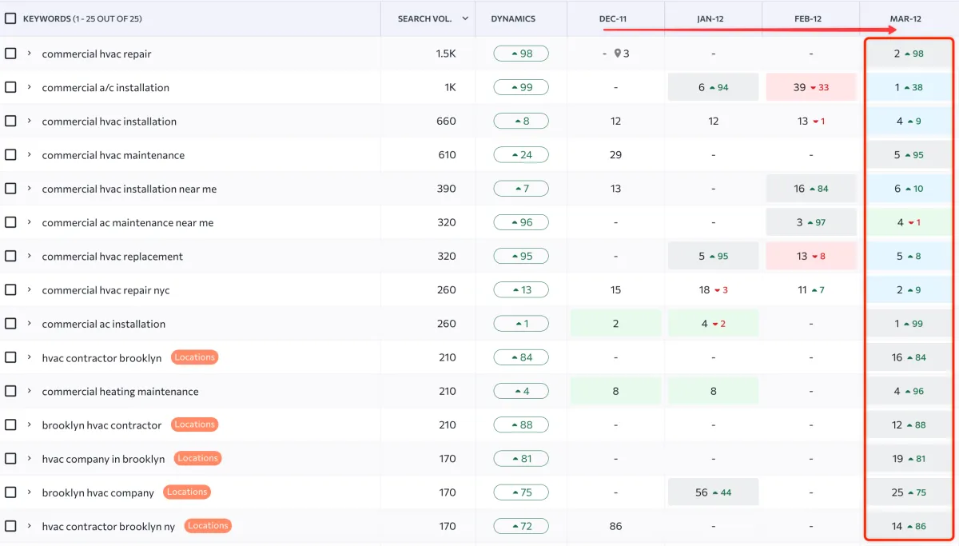Click FEB-12 rank 39 cell for a/c installation
The image size is (959, 546).
tap(810, 87)
